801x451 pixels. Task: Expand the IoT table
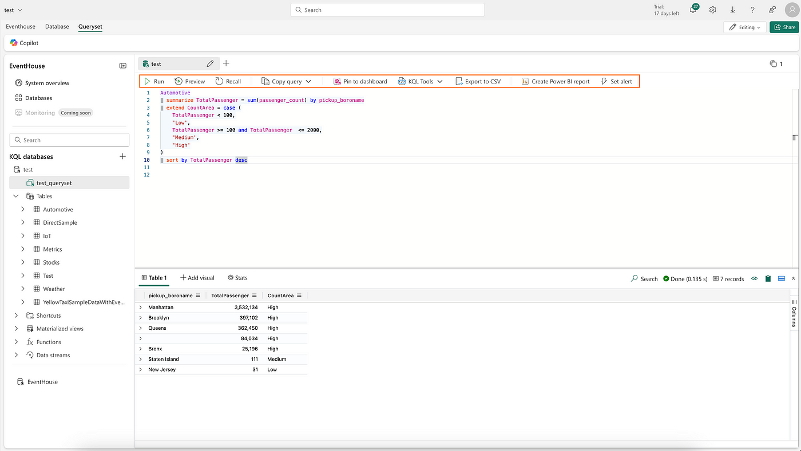[23, 236]
